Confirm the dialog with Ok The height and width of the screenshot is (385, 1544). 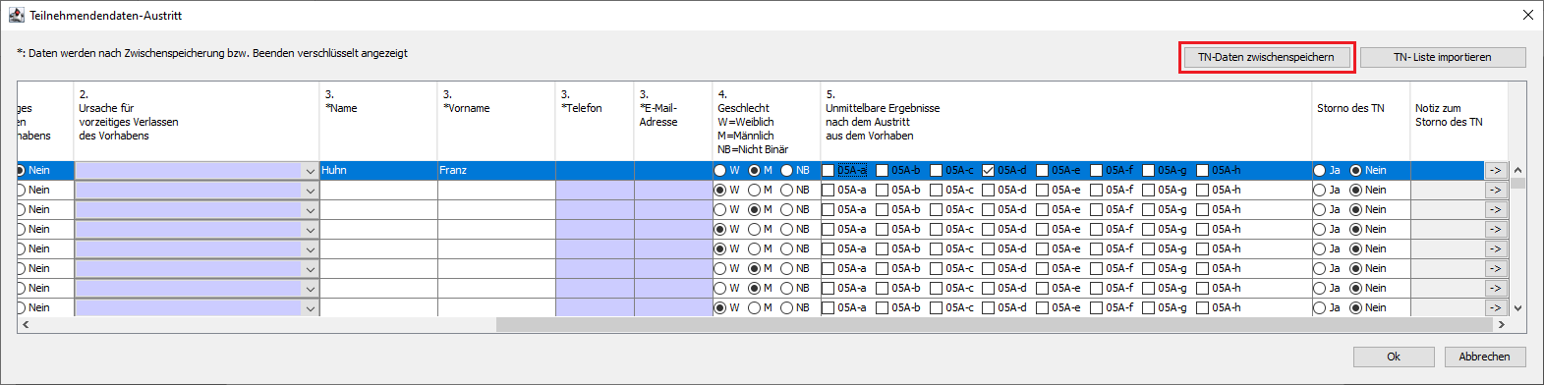pos(1393,357)
